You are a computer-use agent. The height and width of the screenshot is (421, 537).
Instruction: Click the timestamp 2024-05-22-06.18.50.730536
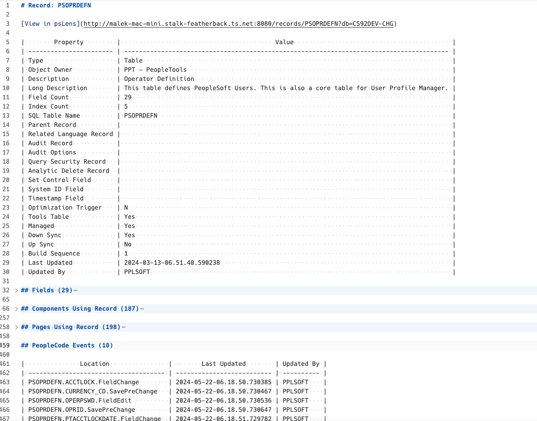click(223, 400)
